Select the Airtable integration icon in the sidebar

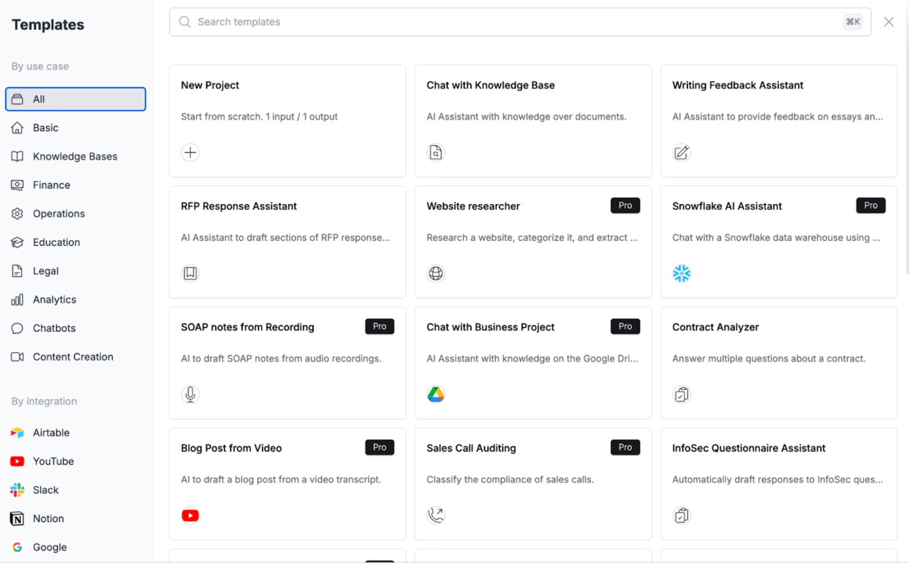click(x=16, y=433)
